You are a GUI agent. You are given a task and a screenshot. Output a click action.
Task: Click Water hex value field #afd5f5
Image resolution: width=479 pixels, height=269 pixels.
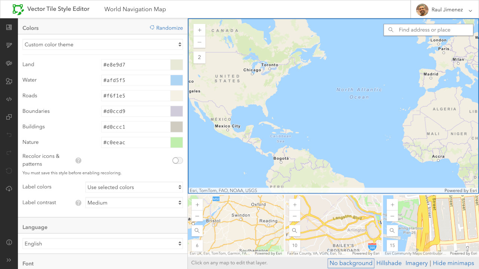(x=136, y=80)
